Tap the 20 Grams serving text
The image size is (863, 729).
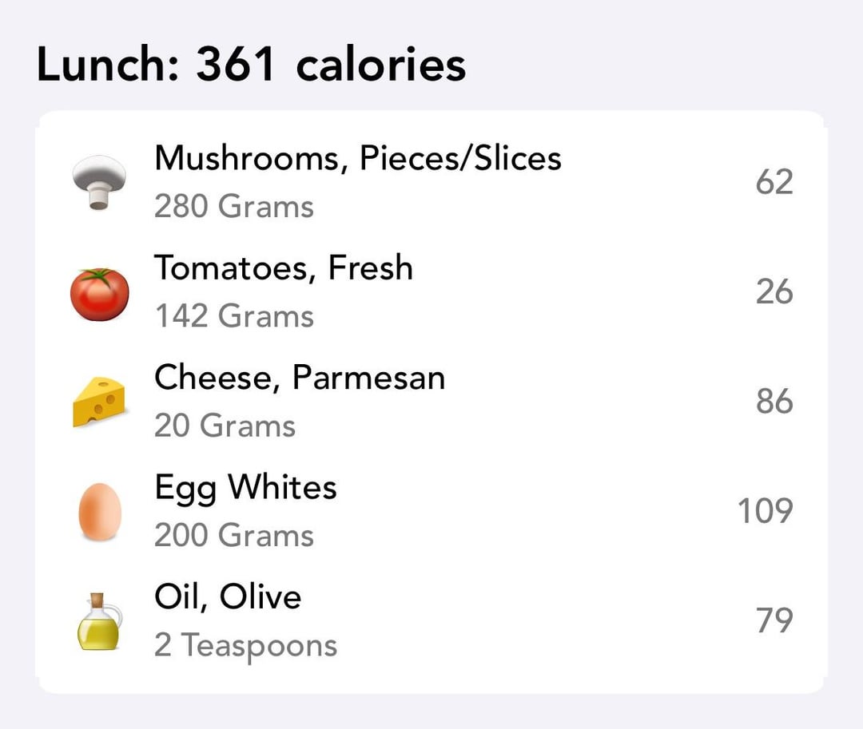tap(225, 426)
